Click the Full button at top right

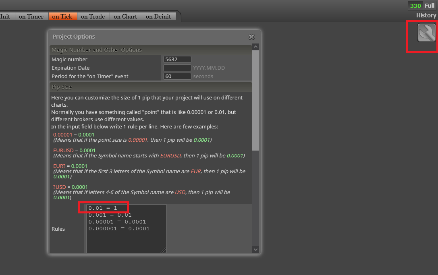(430, 6)
